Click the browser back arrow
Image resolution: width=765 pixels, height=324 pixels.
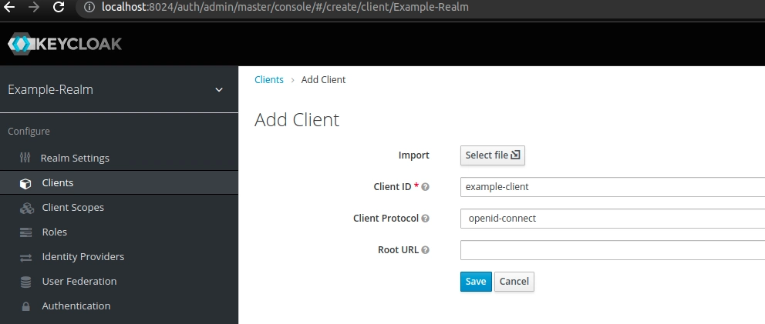coord(8,7)
